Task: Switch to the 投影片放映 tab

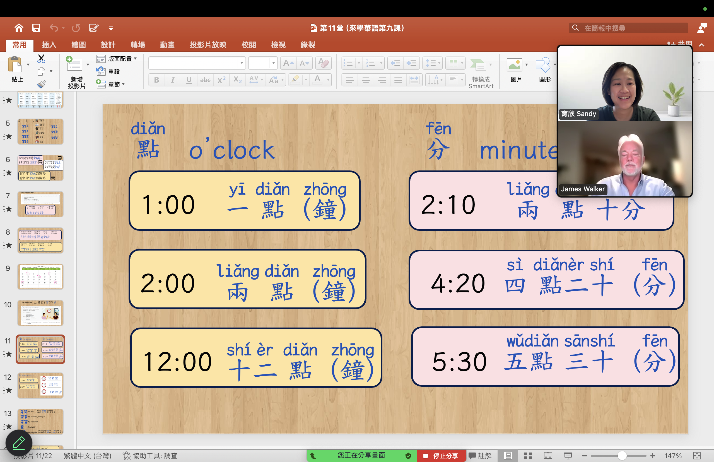Action: (208, 45)
